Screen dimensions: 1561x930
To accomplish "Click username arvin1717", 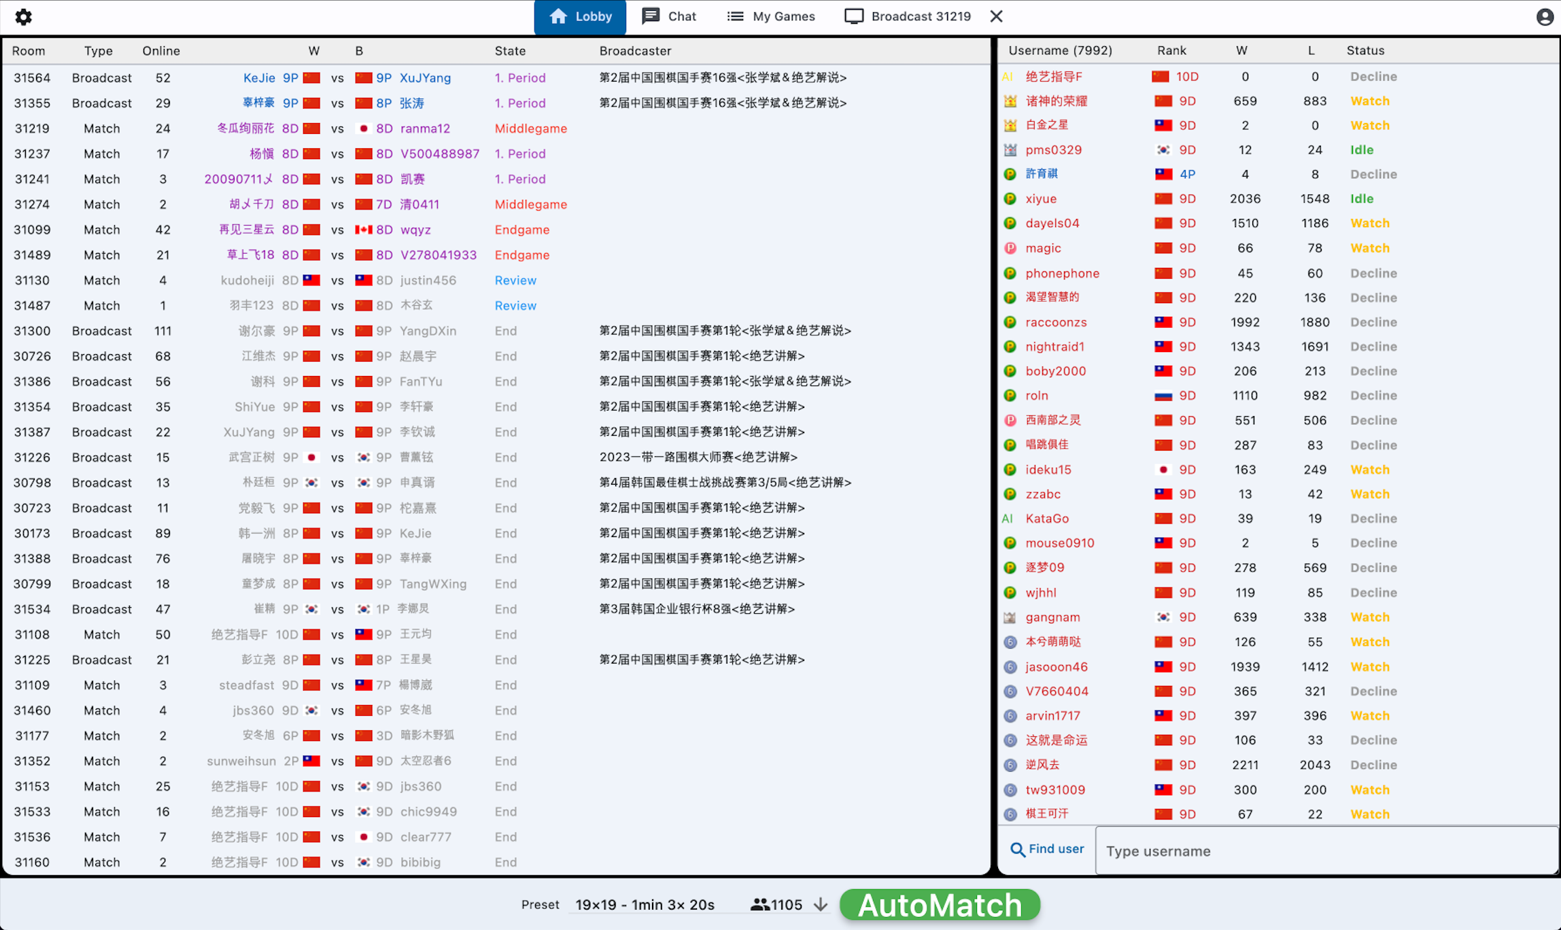I will 1052,716.
